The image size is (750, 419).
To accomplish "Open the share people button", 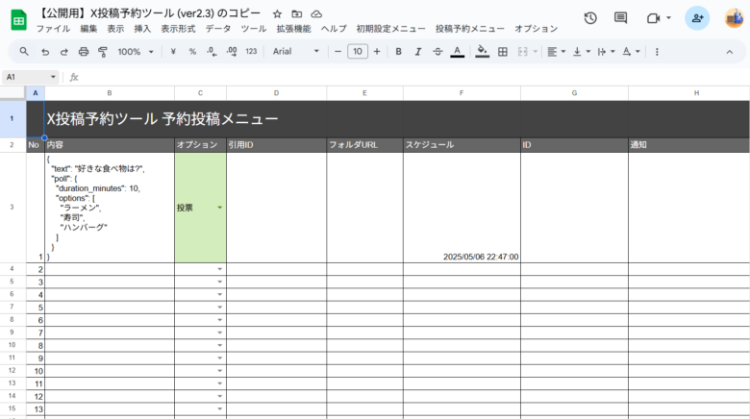I will click(697, 18).
